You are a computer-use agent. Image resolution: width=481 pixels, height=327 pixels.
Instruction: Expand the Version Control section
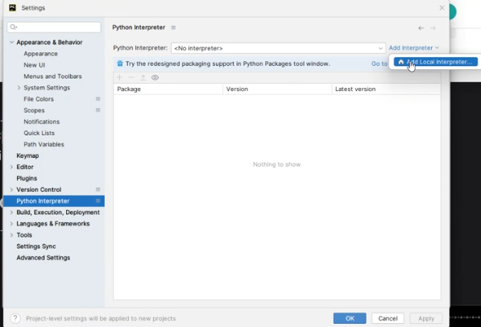pyautogui.click(x=11, y=189)
